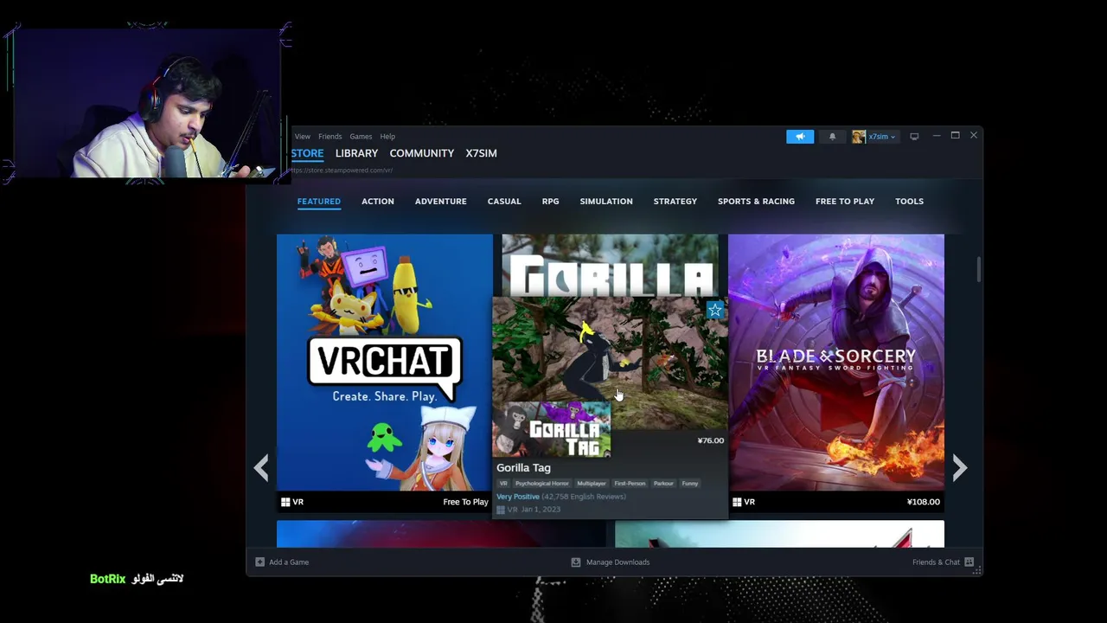This screenshot has height=623, width=1107.
Task: Click the ¥76.00 Gorilla Tag price
Action: 710,440
